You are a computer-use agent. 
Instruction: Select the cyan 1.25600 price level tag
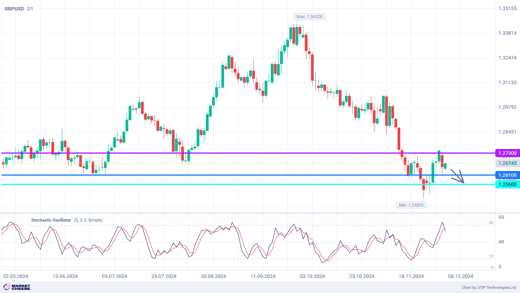507,185
